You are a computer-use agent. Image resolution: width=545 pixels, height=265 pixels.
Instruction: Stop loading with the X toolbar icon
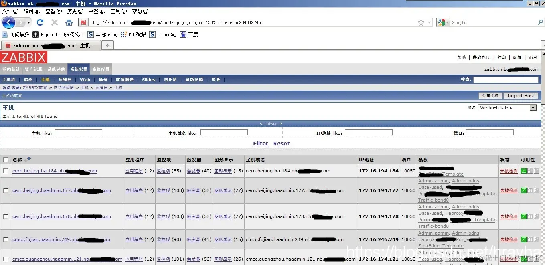[55, 22]
